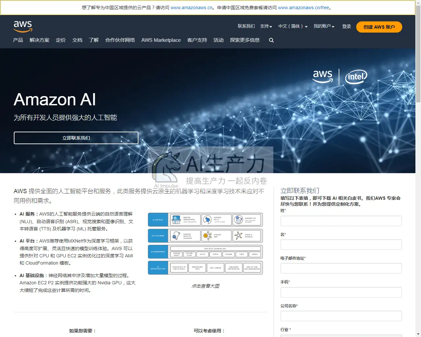Focus the 电子邮件地址 input field
The height and width of the screenshot is (337, 421).
[341, 268]
